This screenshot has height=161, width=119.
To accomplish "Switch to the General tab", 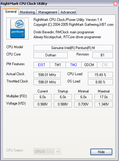I will (x=11, y=12).
